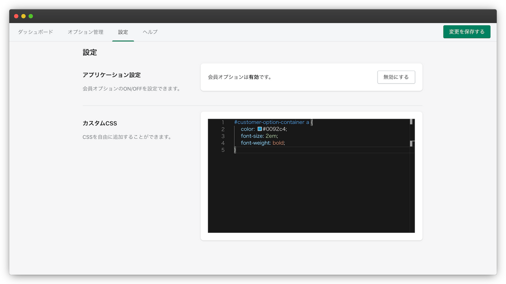Click the selector line #customer-option-container a
The height and width of the screenshot is (284, 506).
click(273, 122)
